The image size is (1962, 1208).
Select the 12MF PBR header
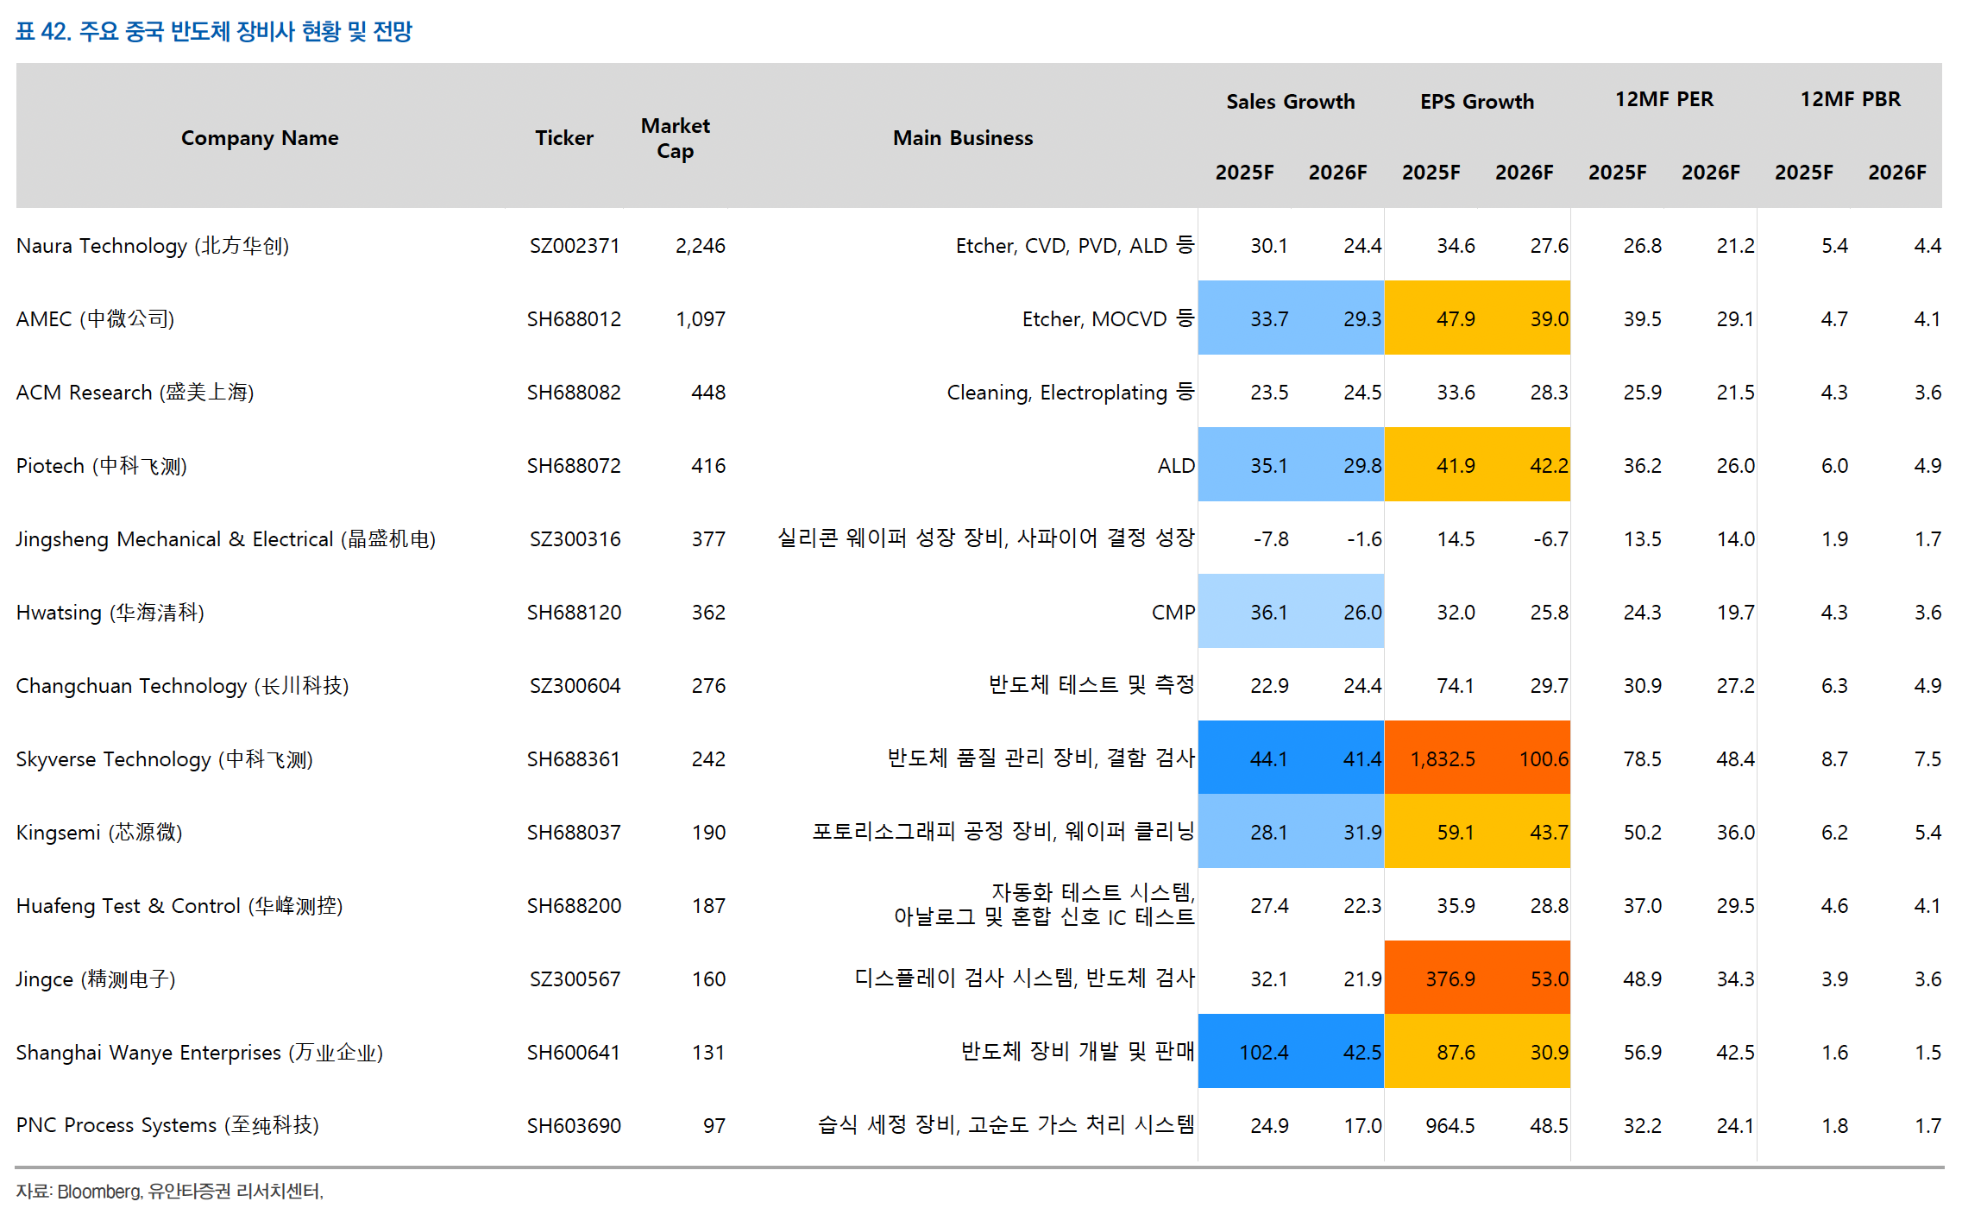pos(1850,99)
